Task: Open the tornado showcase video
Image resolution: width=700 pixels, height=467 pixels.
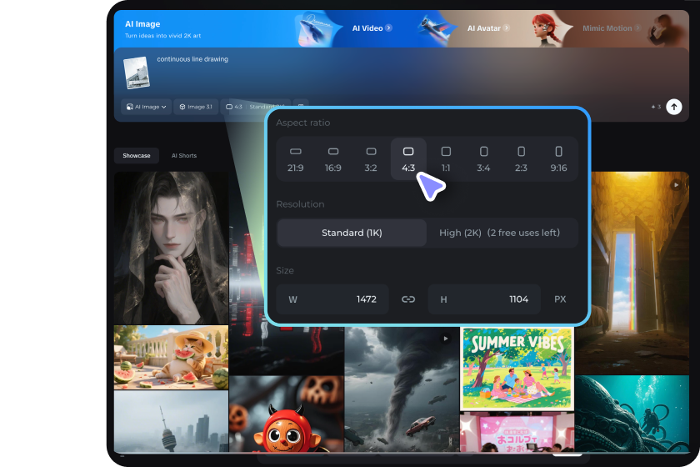Action: pyautogui.click(x=402, y=389)
